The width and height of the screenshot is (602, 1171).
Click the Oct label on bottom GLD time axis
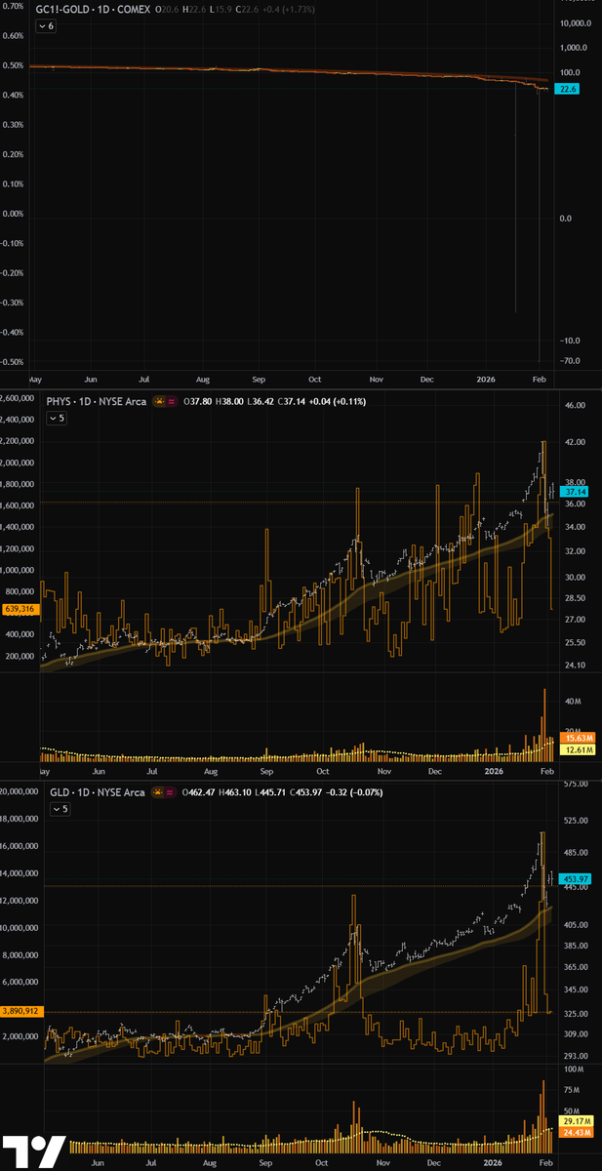323,1163
